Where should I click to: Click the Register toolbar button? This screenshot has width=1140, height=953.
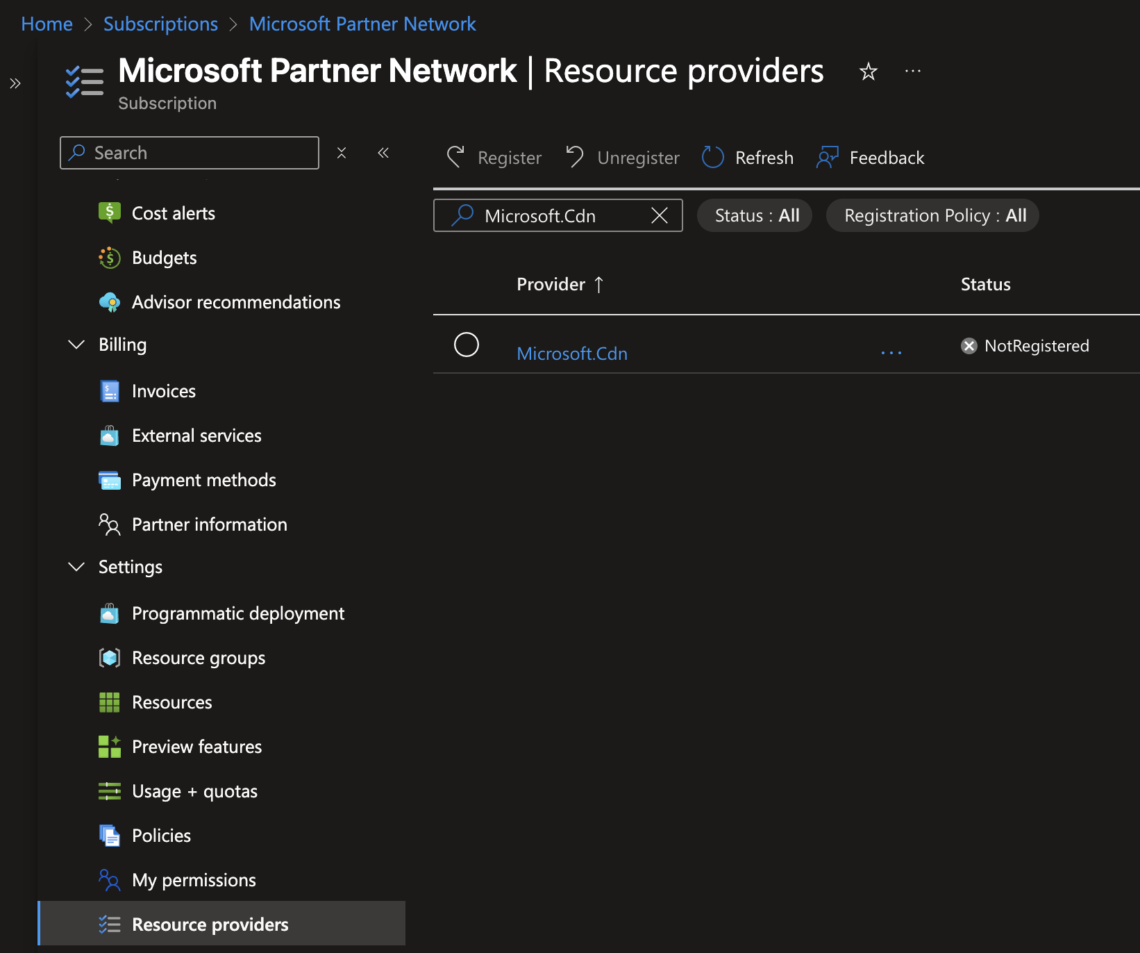494,158
